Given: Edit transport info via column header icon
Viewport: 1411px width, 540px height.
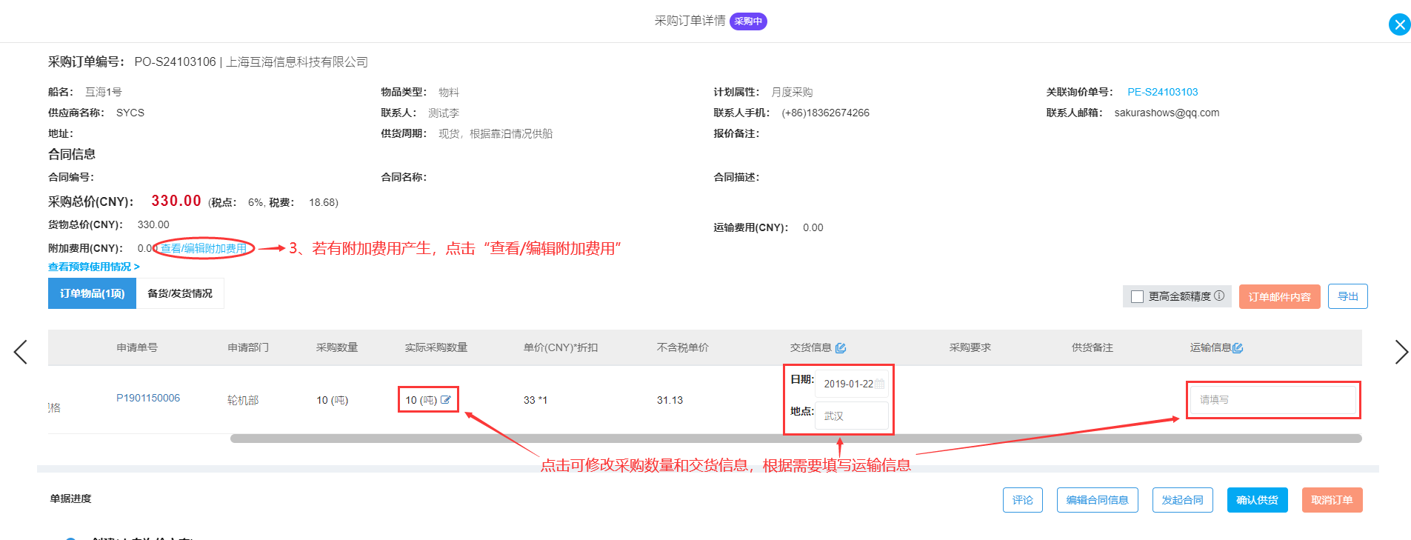Looking at the screenshot, I should pos(1238,348).
